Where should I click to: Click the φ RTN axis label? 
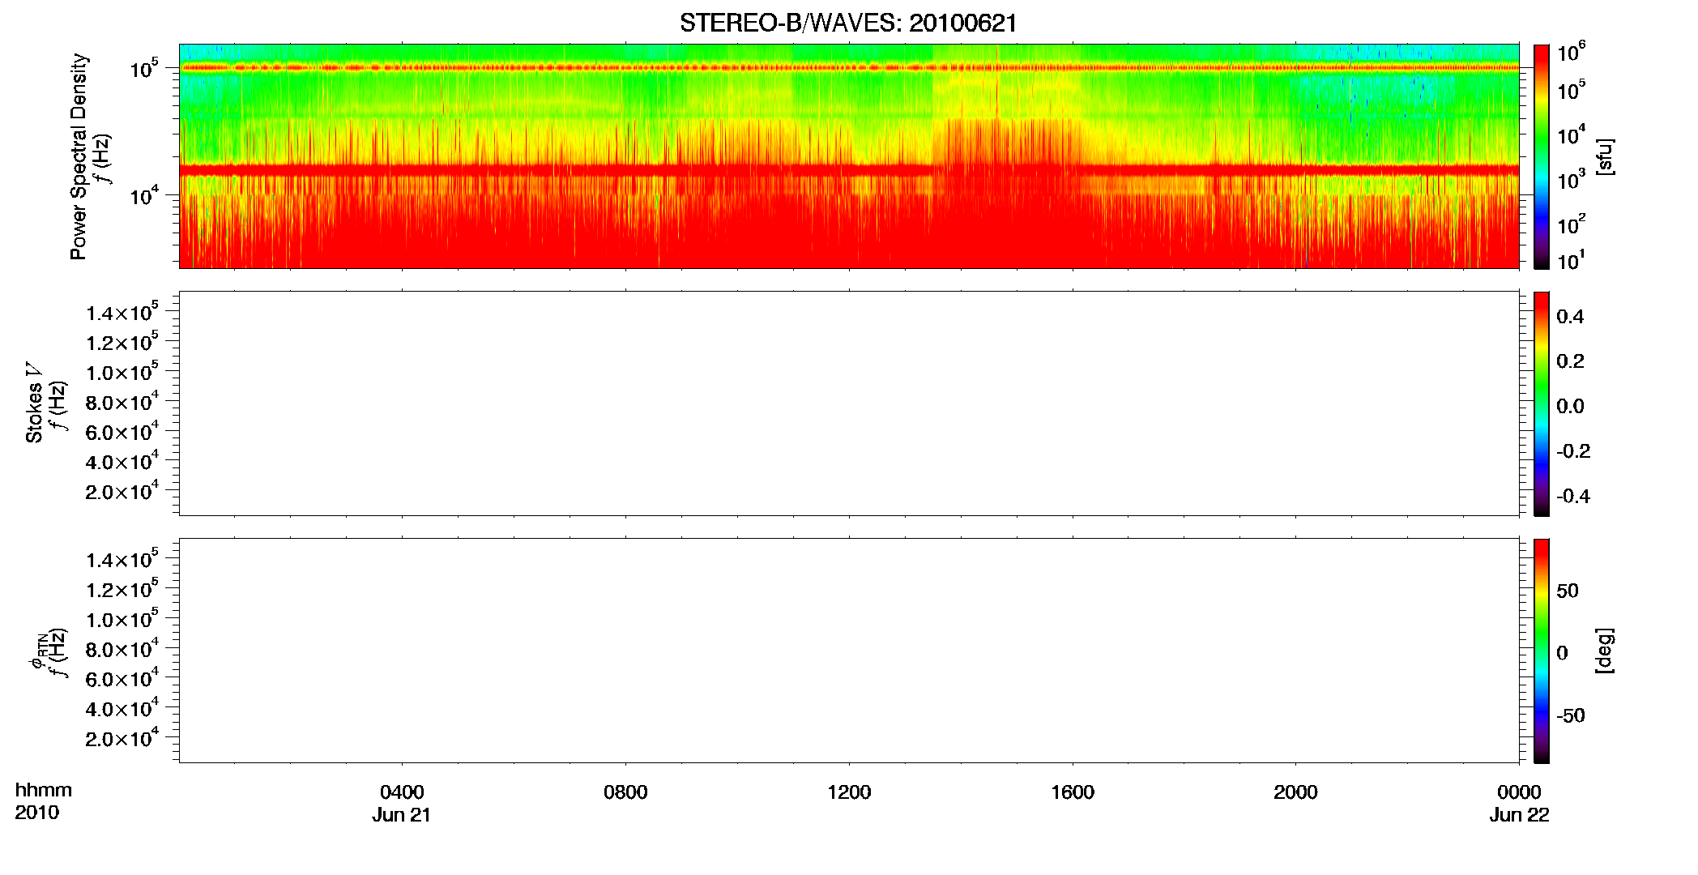point(38,651)
